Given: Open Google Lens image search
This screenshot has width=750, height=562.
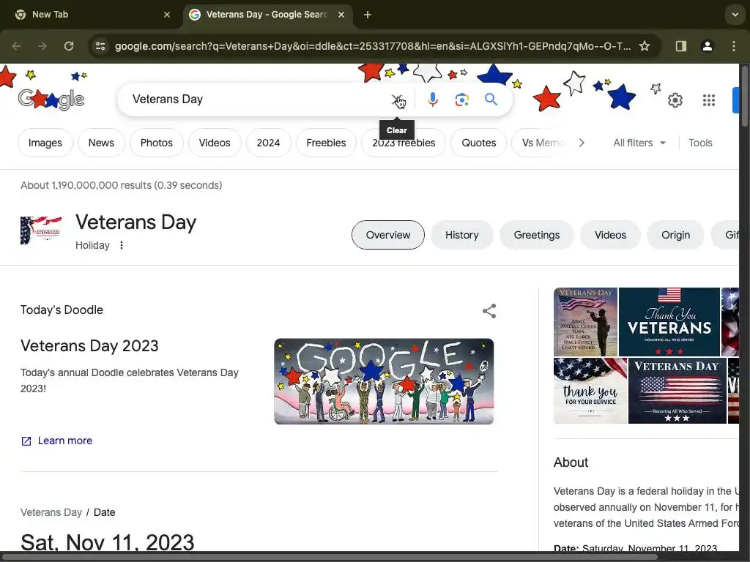Looking at the screenshot, I should (x=461, y=100).
